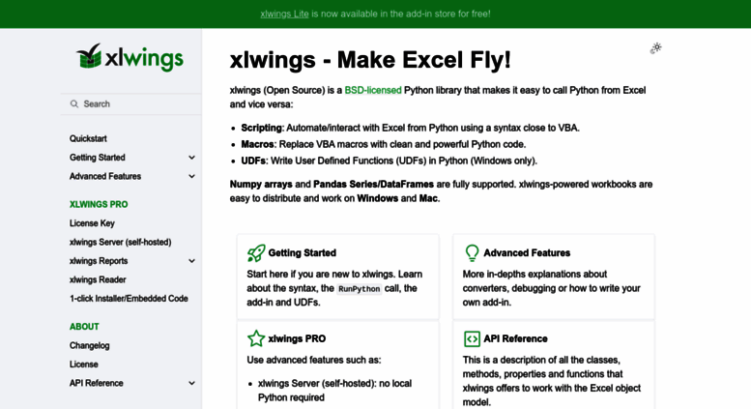Expand the Advanced Features sidebar chevron
The image size is (751, 409).
191,176
